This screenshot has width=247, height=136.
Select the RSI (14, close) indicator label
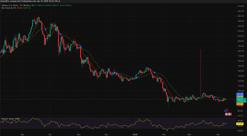tap(8, 119)
